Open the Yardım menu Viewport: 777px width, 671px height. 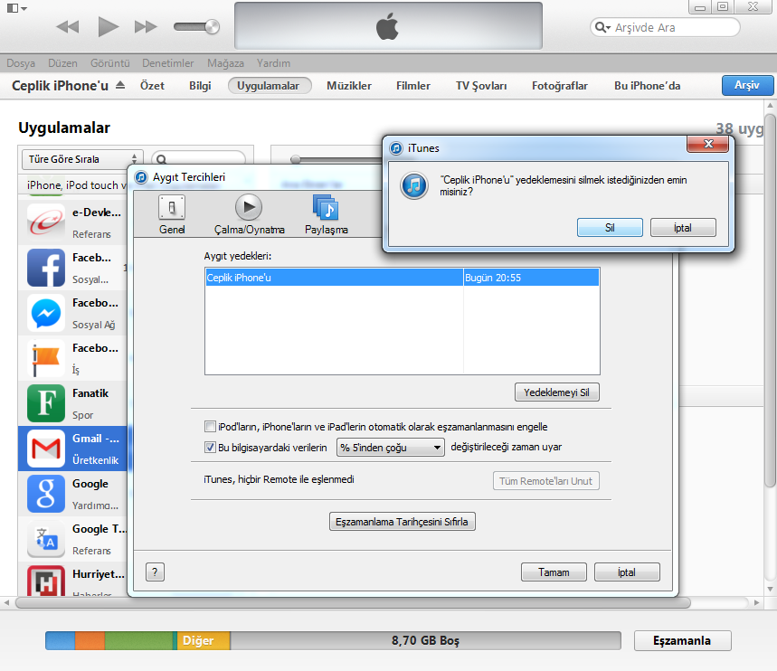point(273,63)
